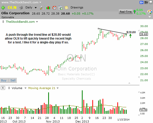Click the Optionable label
Image resolution: width=153 pixels, height=123 pixels.
tap(8, 17)
